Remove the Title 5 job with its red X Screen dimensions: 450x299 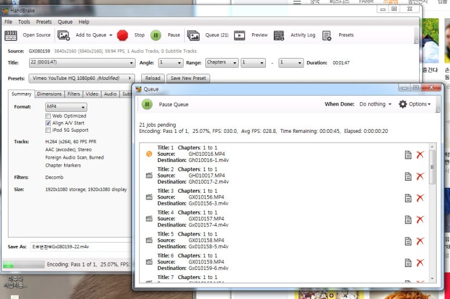click(x=420, y=241)
